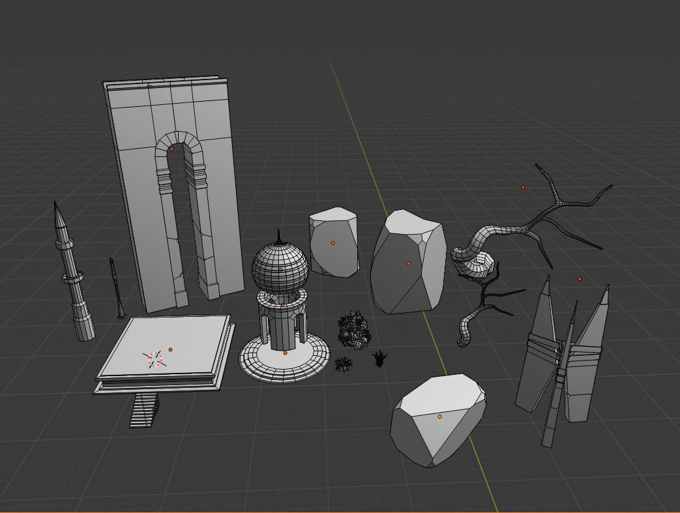Select the rock lying in the foreground
The image size is (680, 513).
(x=438, y=420)
